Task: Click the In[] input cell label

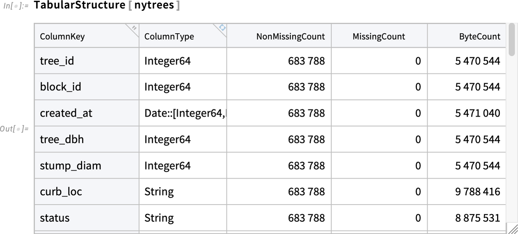Action: click(16, 7)
